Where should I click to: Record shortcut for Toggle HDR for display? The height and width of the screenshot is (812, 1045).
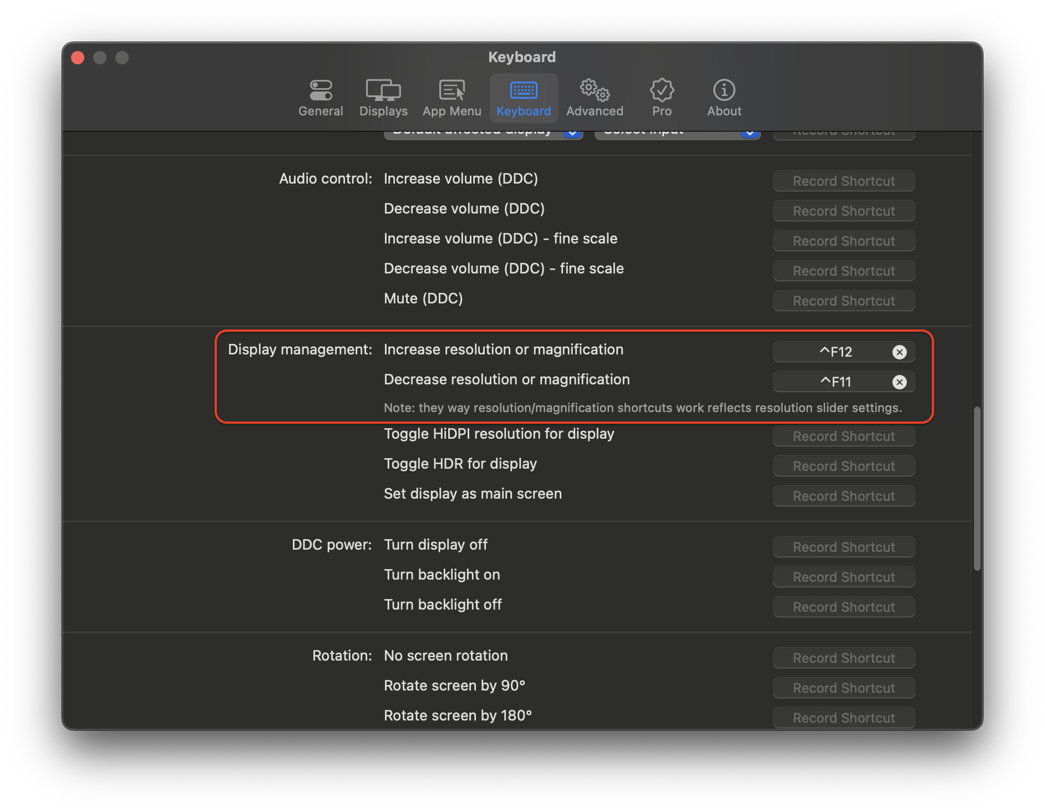pos(843,466)
